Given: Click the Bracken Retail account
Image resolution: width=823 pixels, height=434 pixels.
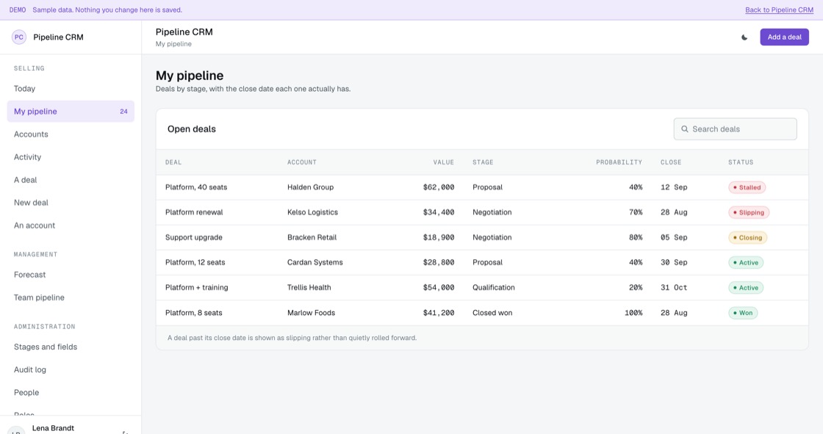Looking at the screenshot, I should 312,238.
